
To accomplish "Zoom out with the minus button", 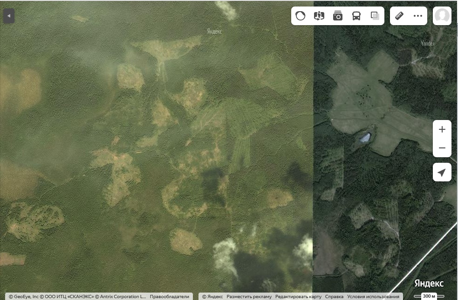I will pyautogui.click(x=442, y=148).
